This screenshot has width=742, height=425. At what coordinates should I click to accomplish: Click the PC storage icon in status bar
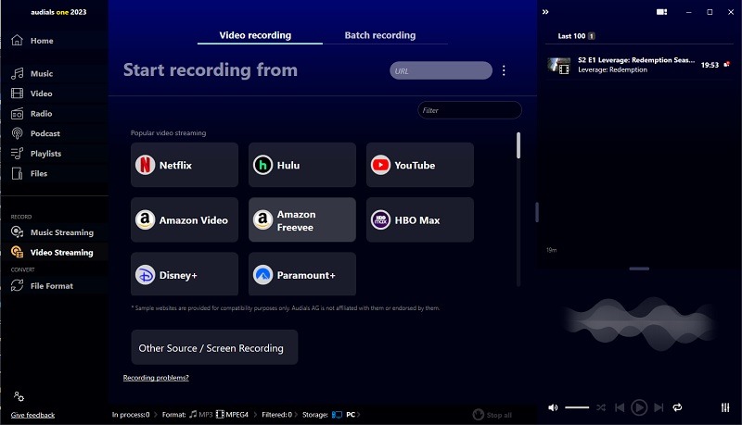pos(337,415)
